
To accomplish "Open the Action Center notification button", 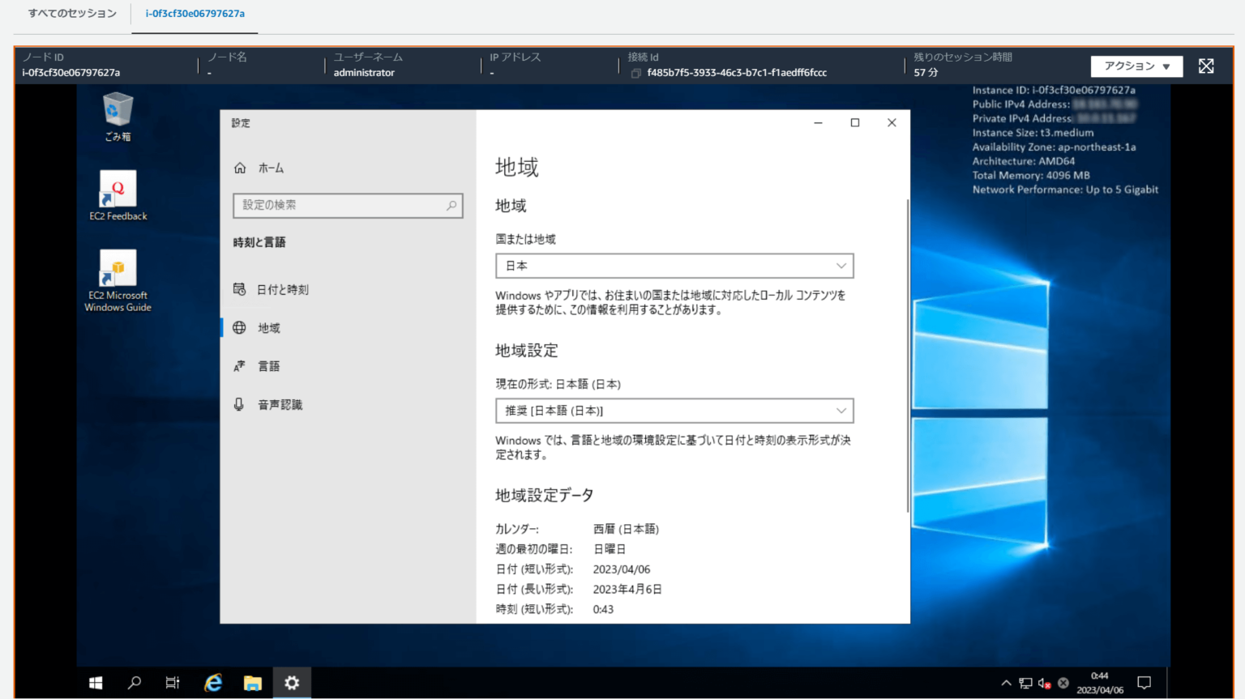I will click(1144, 683).
